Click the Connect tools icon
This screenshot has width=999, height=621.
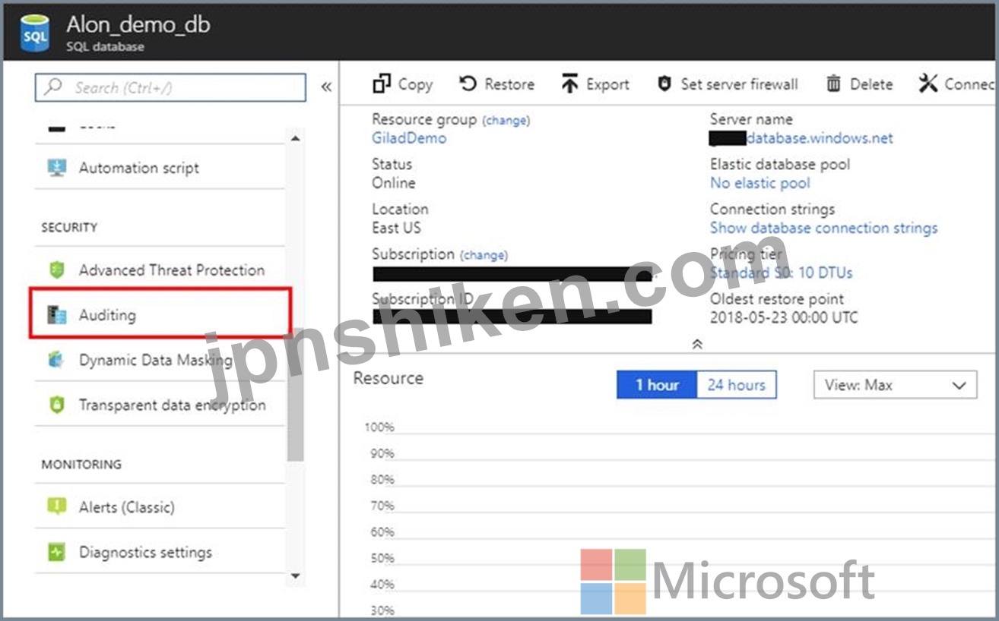point(928,83)
